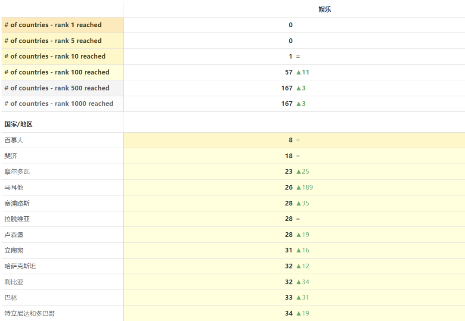Click the 国家/地区 section heading
Screen dimensions: 465x321
(19, 124)
